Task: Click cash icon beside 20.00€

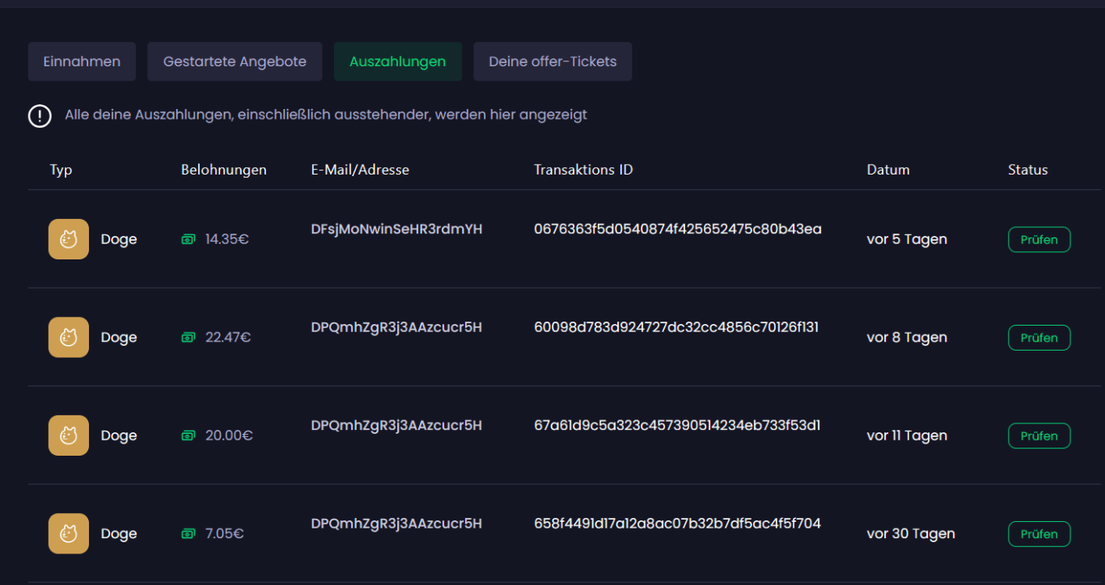Action: point(188,436)
